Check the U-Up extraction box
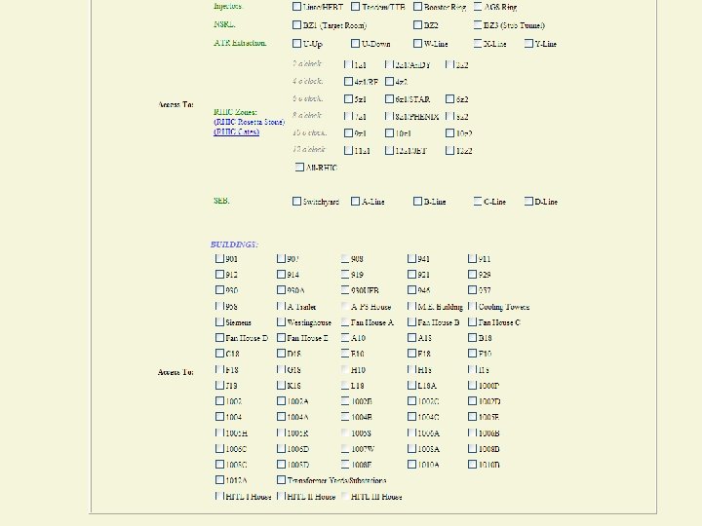702x526 pixels. pyautogui.click(x=296, y=43)
